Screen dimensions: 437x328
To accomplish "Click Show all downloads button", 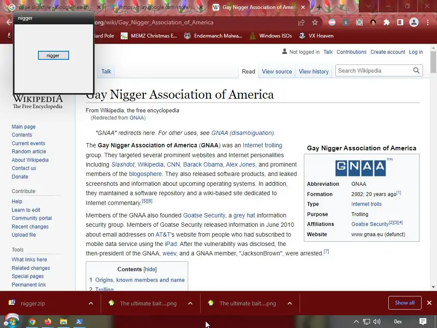I will click(405, 303).
